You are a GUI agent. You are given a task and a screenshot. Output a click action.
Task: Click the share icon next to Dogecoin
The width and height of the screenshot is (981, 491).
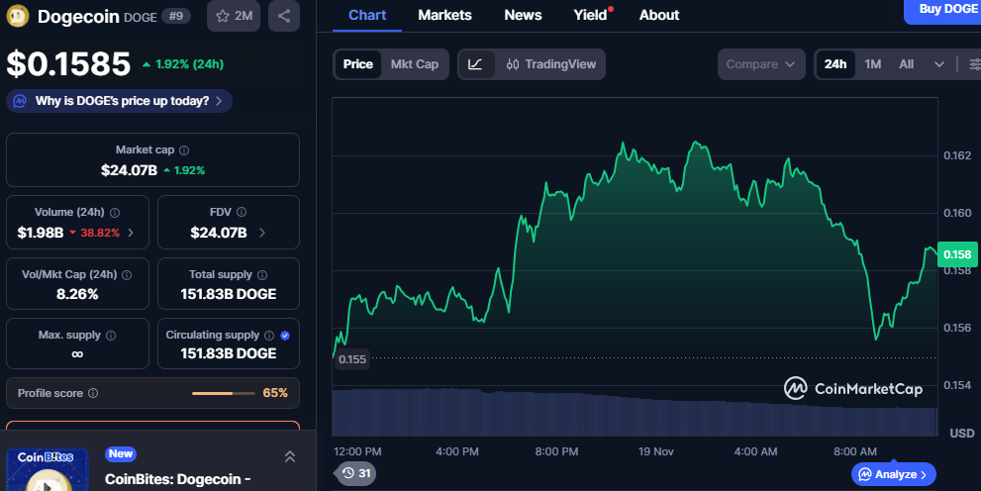coord(284,16)
